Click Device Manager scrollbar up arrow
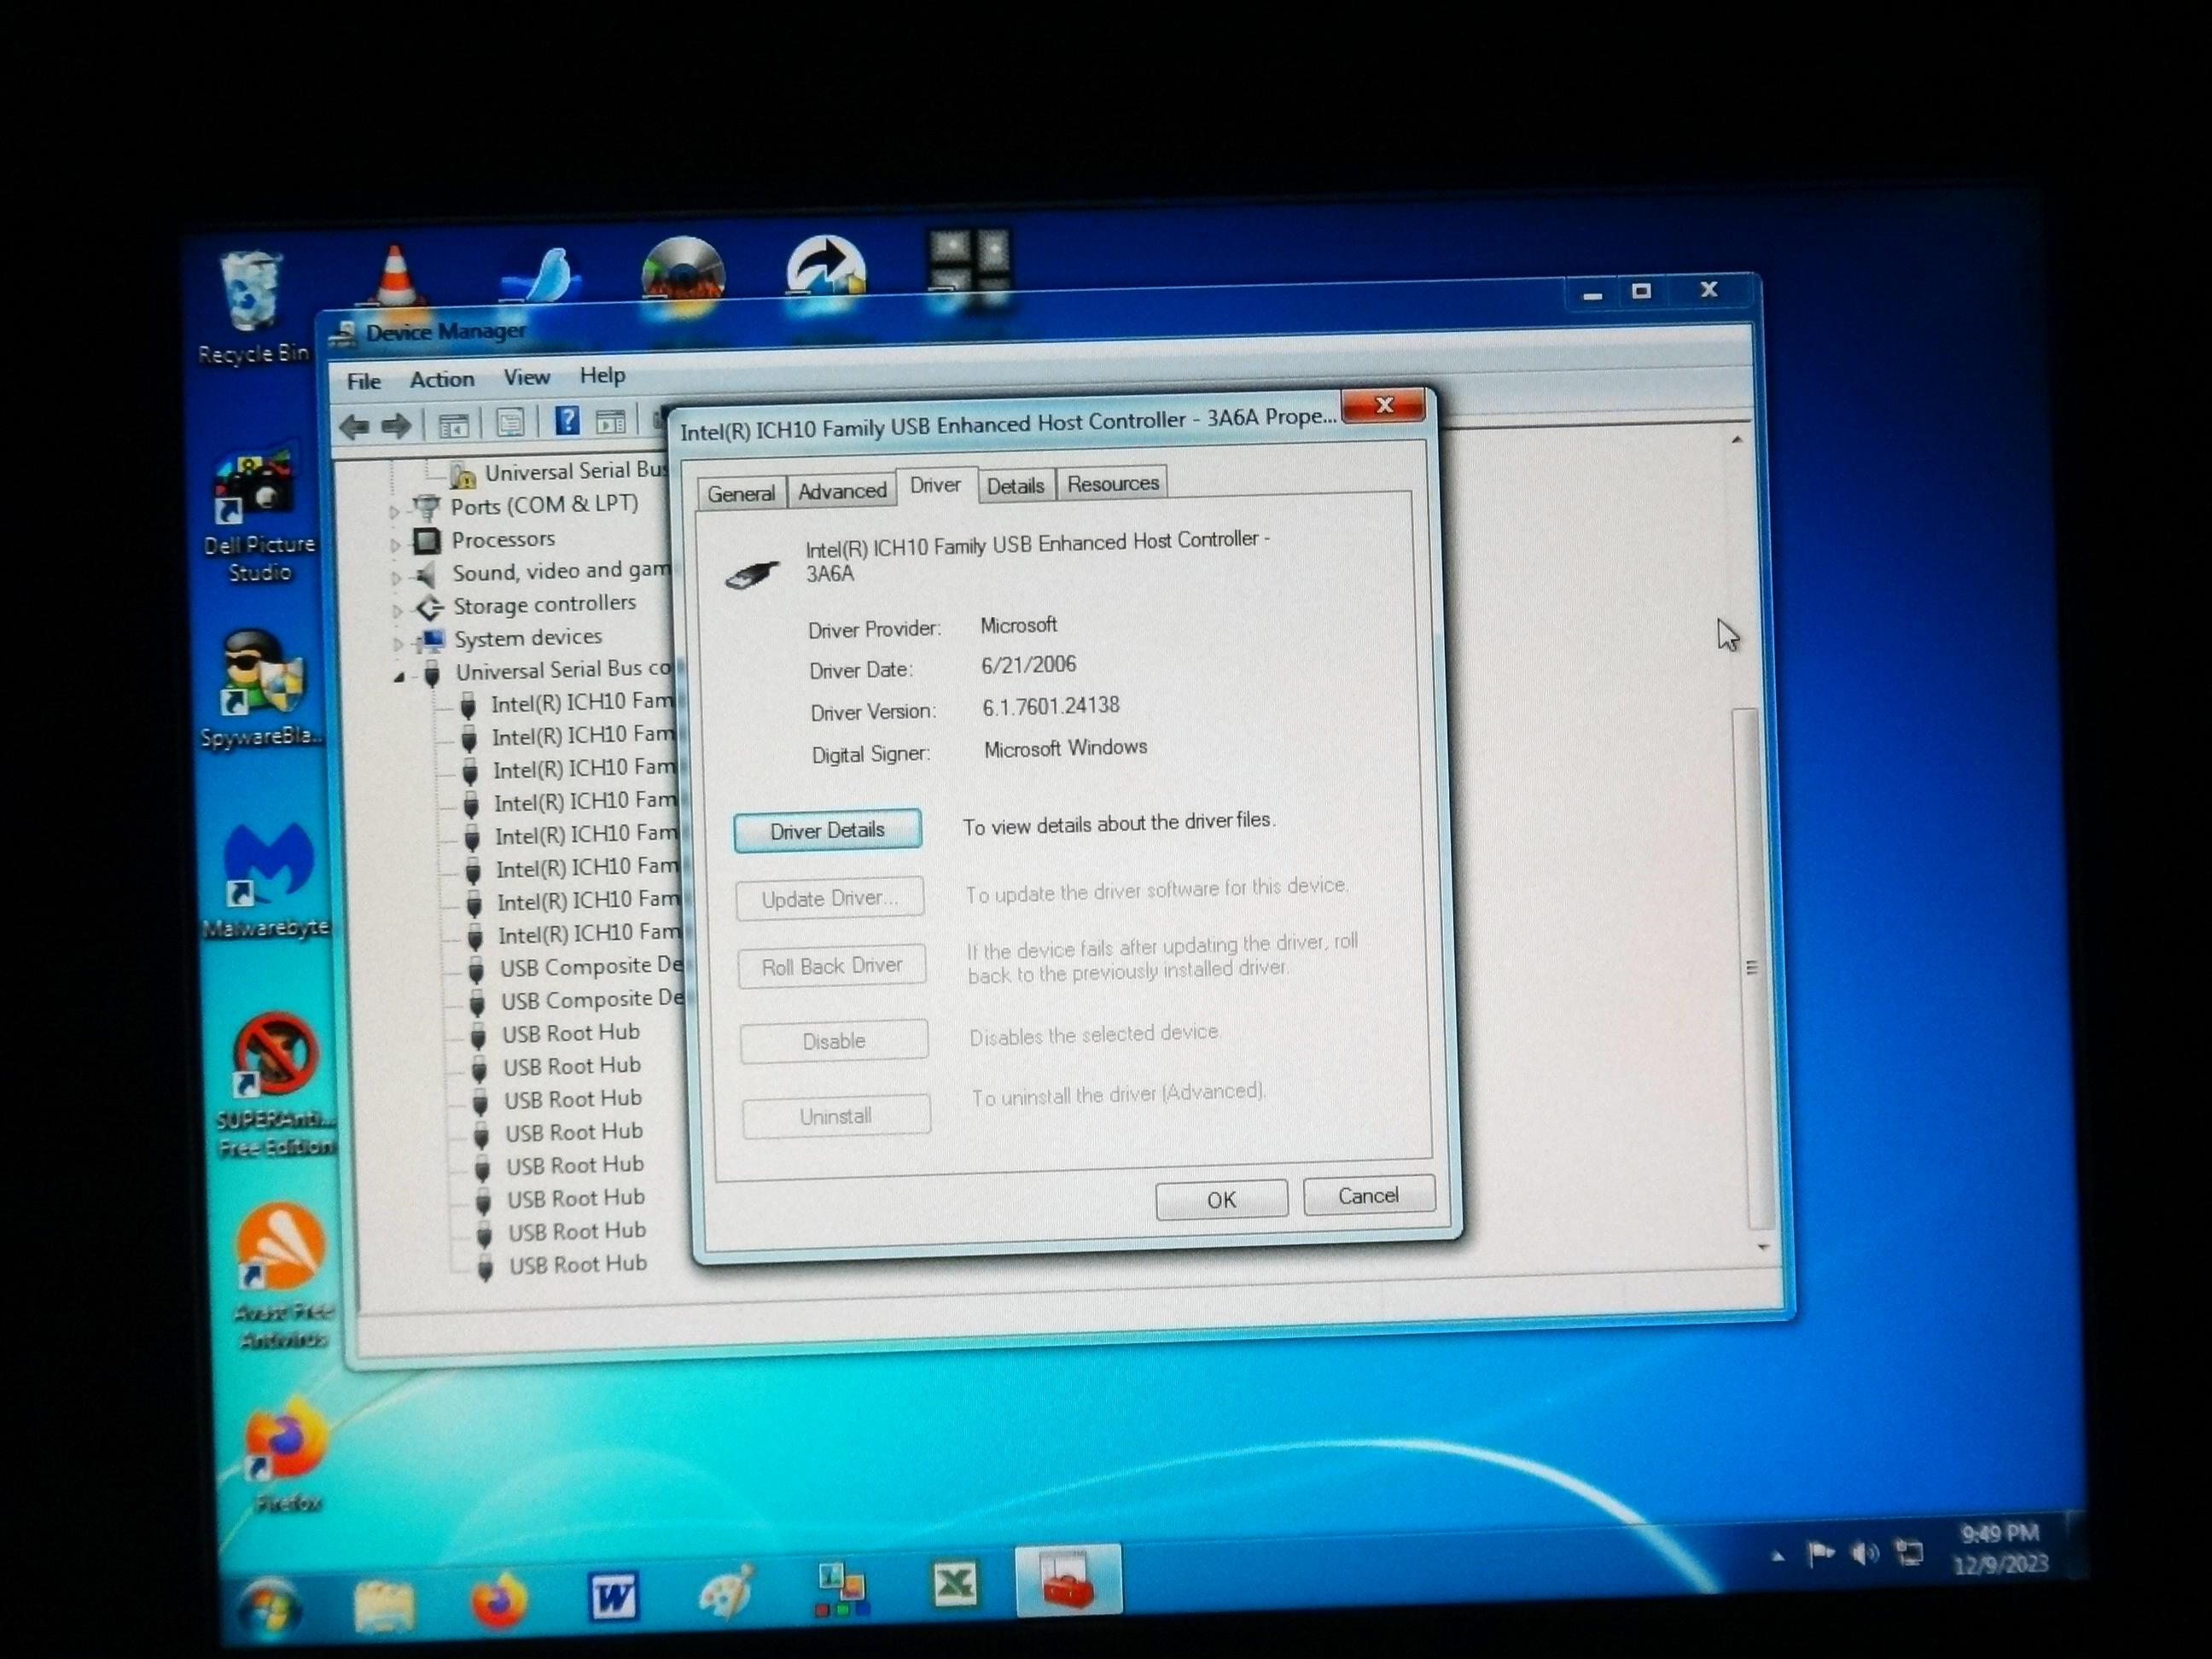The width and height of the screenshot is (2212, 1659). tap(1737, 439)
